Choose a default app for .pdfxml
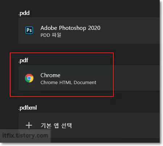The width and height of the screenshot is (163, 146). [89, 125]
